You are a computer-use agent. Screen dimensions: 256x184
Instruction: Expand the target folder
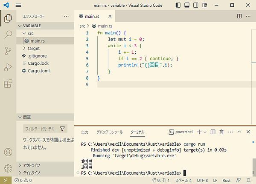point(34,48)
